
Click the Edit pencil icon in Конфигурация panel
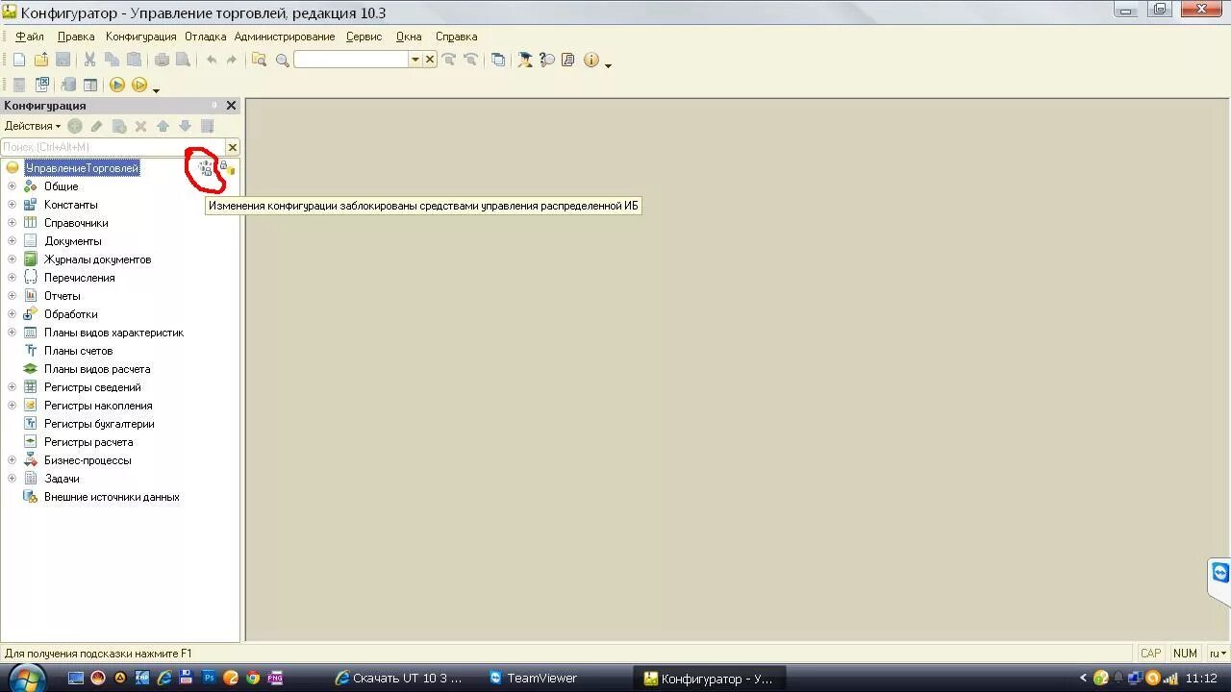[x=96, y=126]
